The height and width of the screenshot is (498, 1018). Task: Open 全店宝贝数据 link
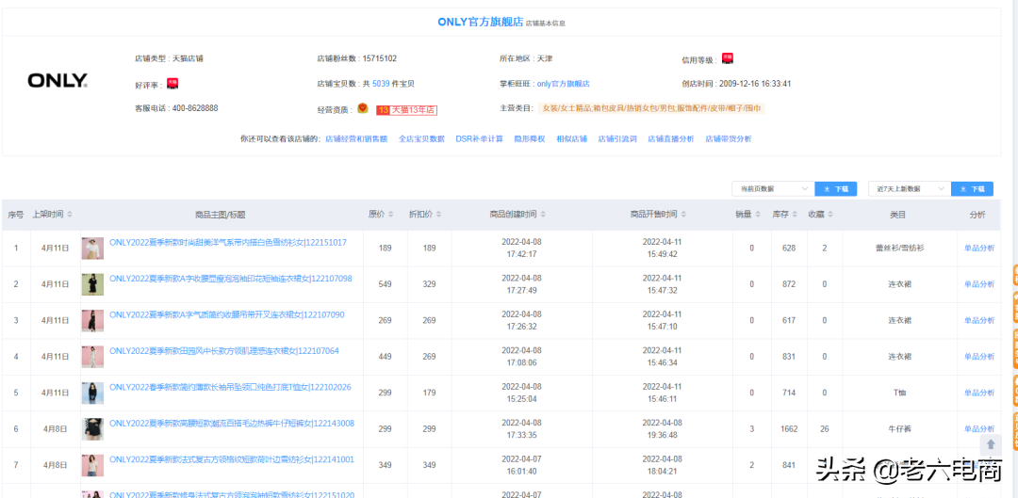[421, 138]
